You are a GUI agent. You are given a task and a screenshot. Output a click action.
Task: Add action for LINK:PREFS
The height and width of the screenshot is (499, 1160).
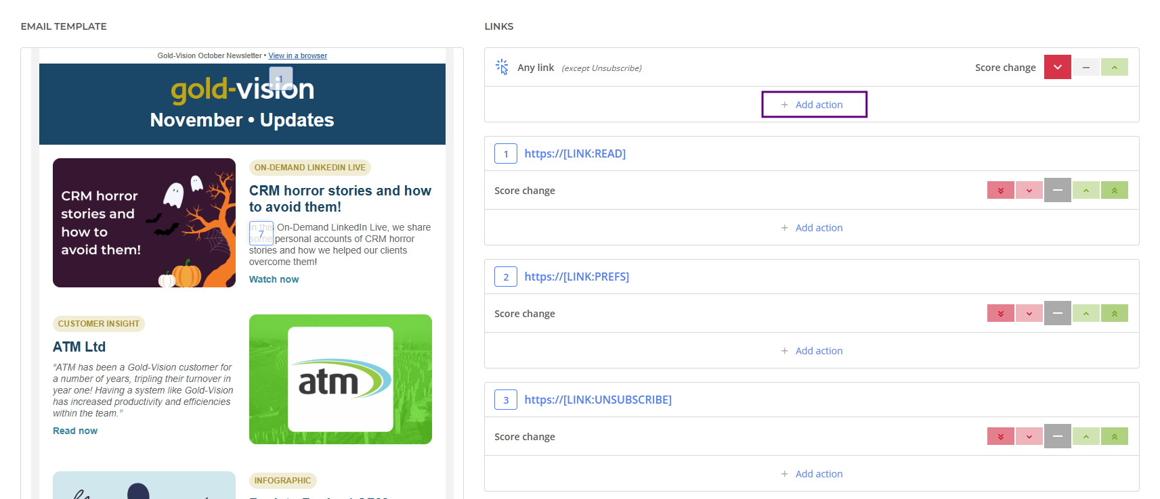[x=811, y=350]
